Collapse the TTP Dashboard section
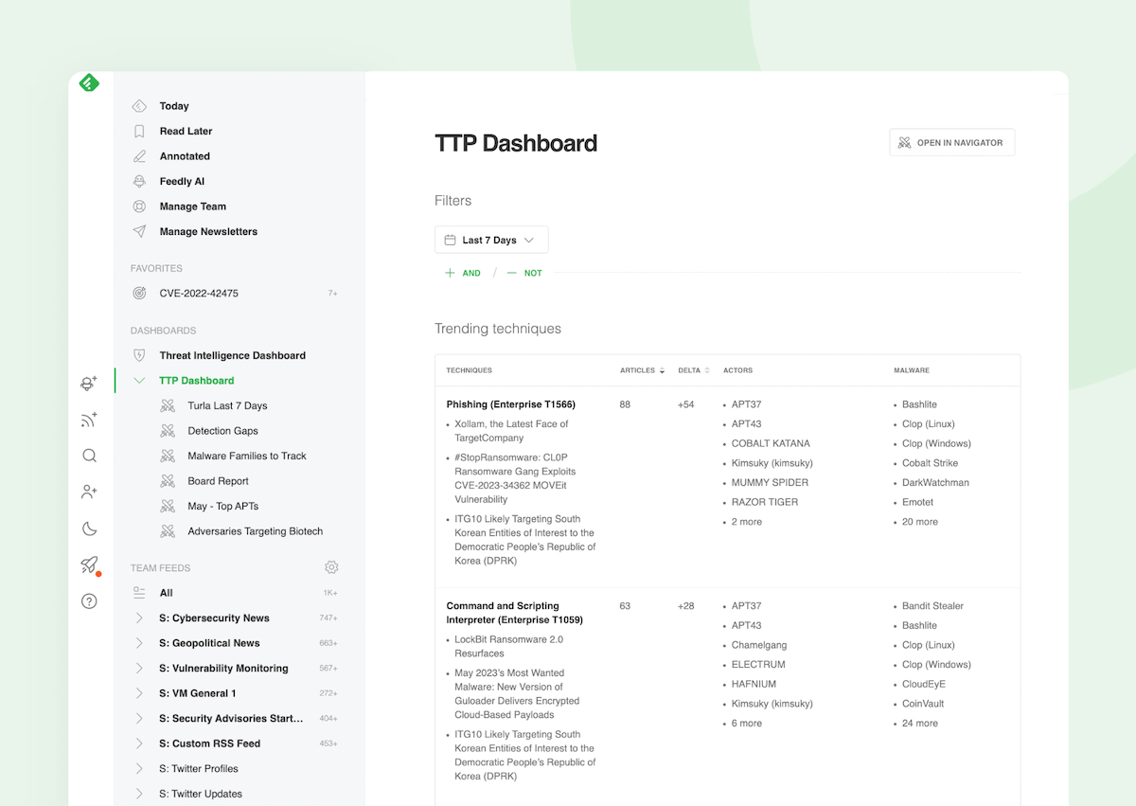Image resolution: width=1136 pixels, height=806 pixels. (139, 380)
